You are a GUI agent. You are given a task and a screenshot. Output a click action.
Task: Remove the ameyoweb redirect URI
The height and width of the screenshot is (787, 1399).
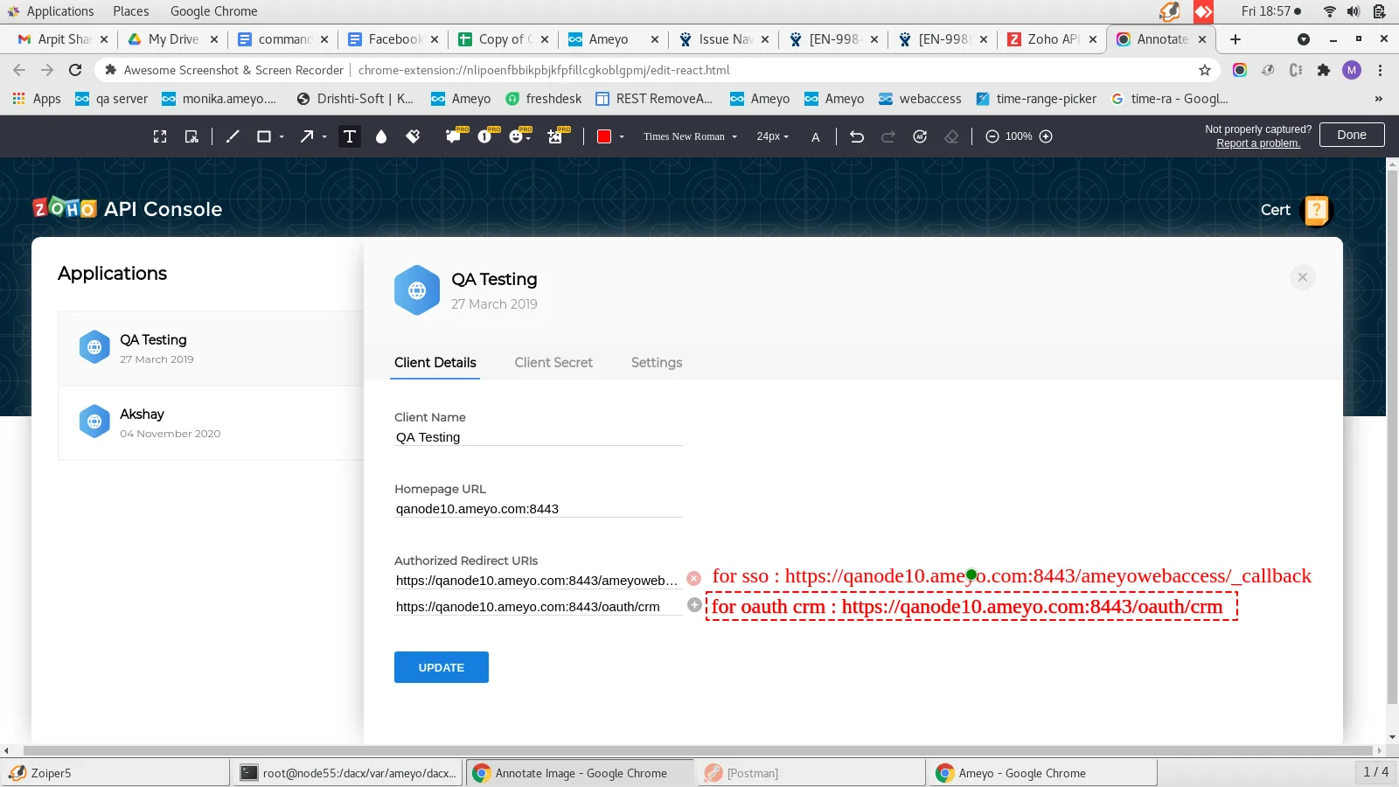[694, 578]
